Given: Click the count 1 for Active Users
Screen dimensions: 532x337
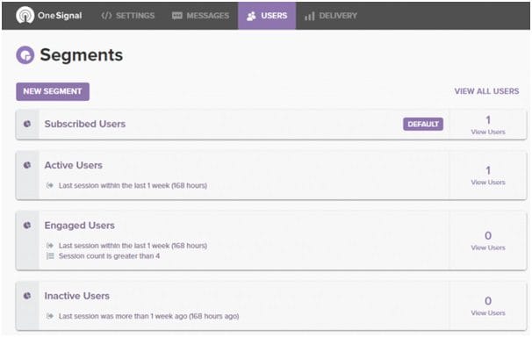Looking at the screenshot, I should pos(488,170).
